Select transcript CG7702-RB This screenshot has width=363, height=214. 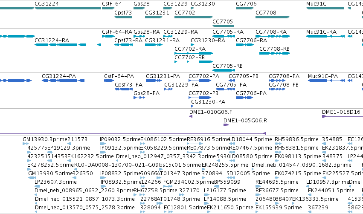pyautogui.click(x=194, y=62)
